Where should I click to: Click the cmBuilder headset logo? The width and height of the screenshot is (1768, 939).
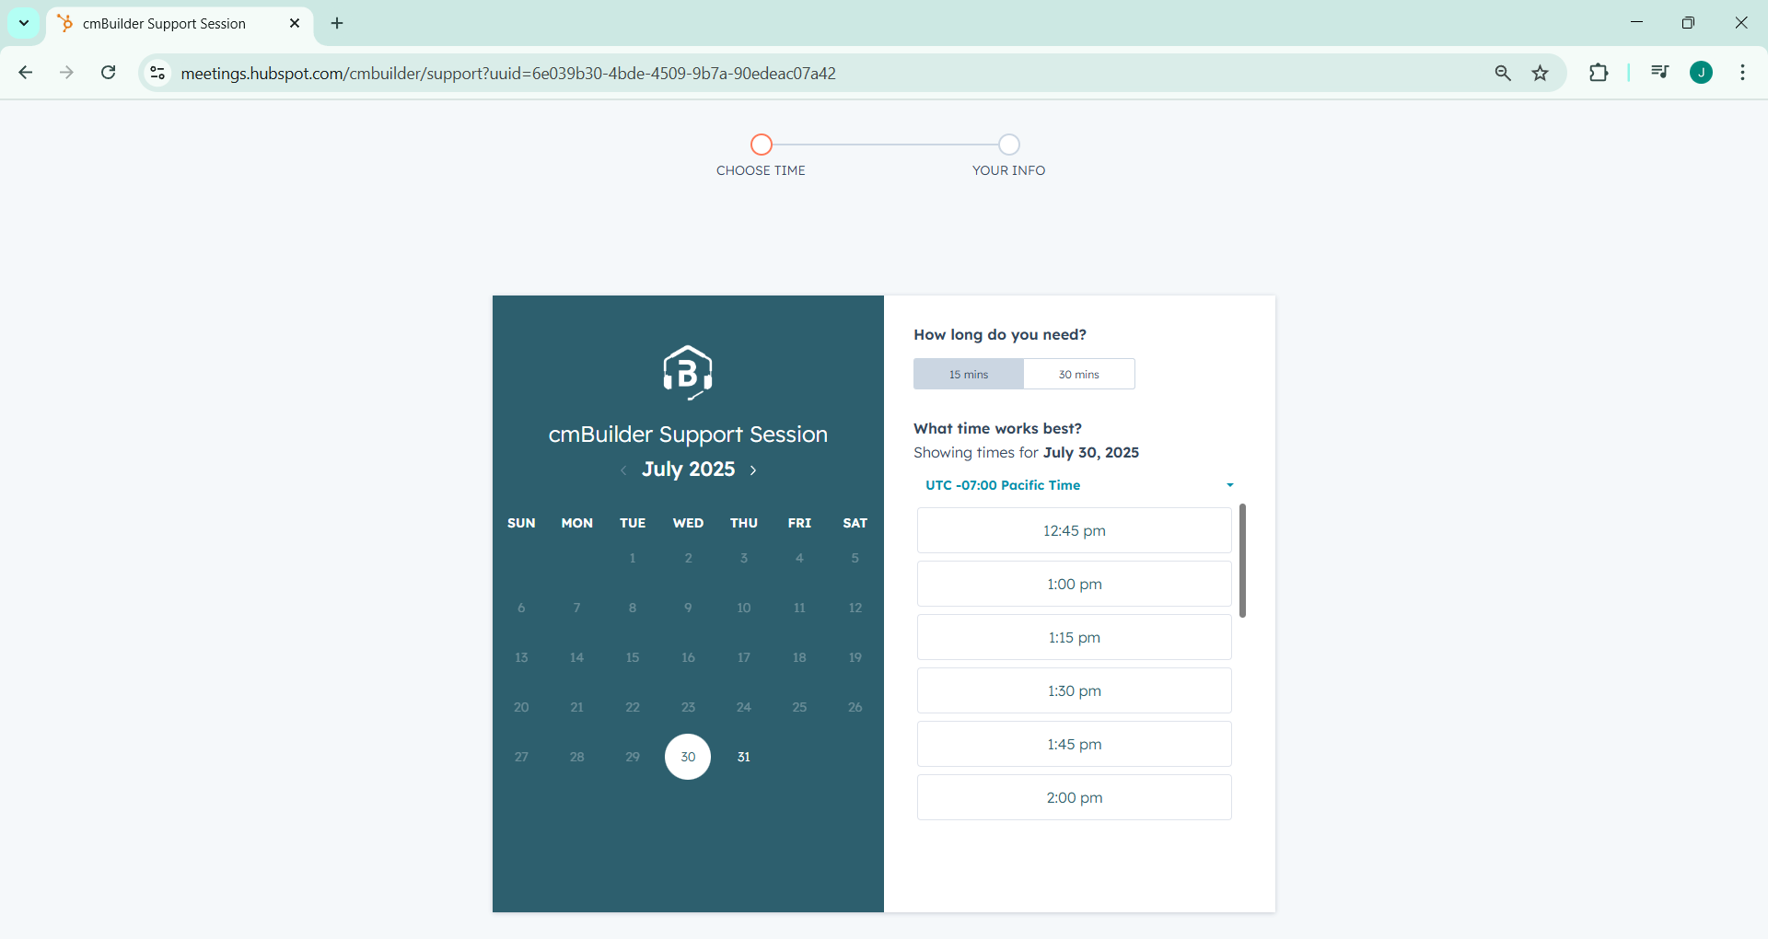pos(688,372)
